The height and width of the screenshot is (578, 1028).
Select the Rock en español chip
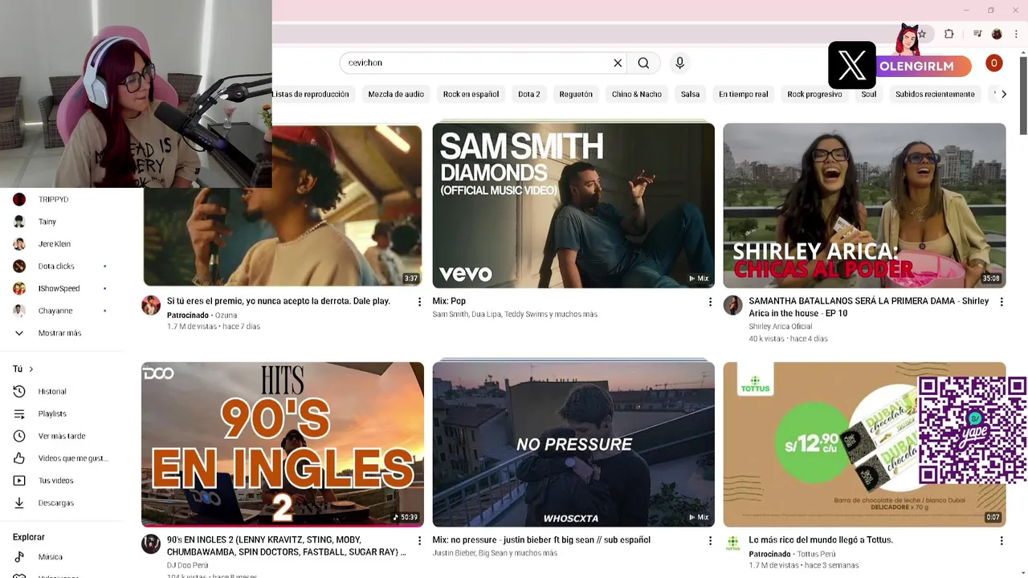(x=471, y=94)
